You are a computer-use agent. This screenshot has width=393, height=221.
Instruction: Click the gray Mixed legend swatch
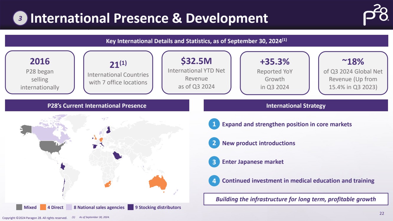click(19, 207)
